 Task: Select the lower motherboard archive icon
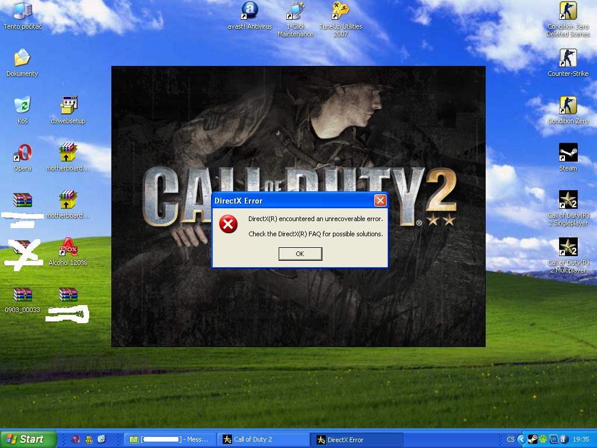[68, 205]
